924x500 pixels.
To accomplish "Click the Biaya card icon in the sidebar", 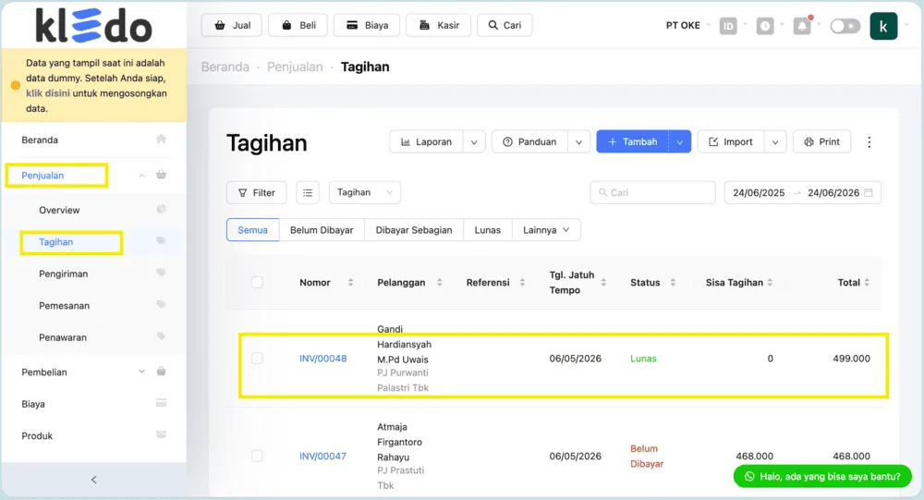I will (x=161, y=403).
